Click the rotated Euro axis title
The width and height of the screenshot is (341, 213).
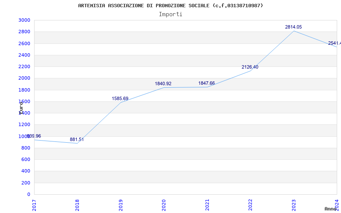pyautogui.click(x=21, y=108)
